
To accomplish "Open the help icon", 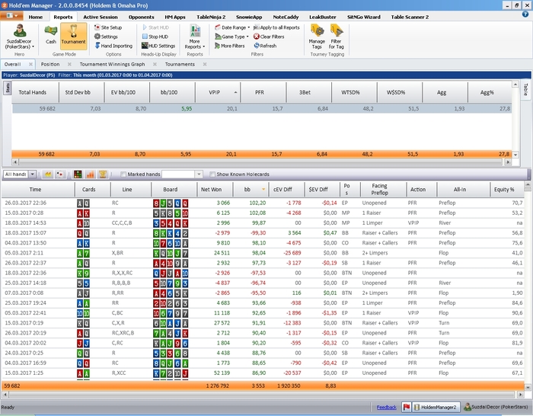I will (525, 14).
